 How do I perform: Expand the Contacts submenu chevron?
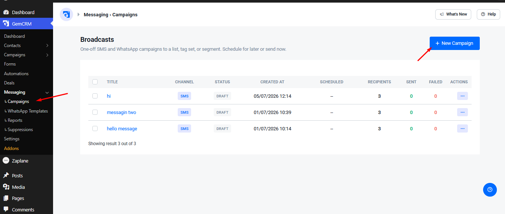pyautogui.click(x=47, y=46)
